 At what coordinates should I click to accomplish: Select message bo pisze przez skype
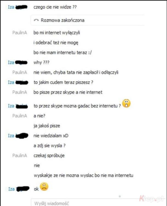click(68, 92)
